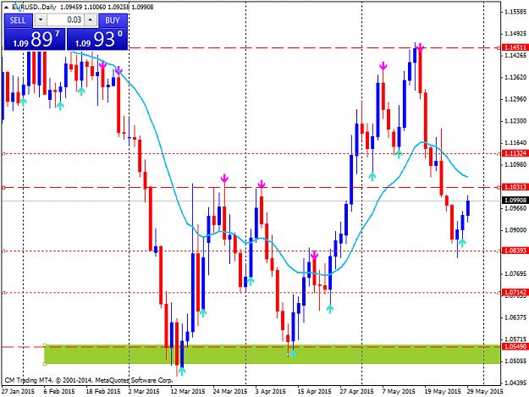Select magenta down arrow at the 1.14511 peak
This screenshot has width=529, height=397.
420,48
